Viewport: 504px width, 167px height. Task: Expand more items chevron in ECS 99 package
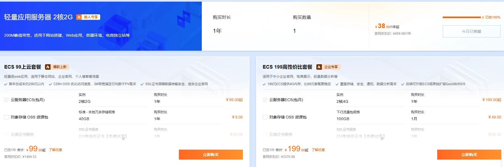coord(123,139)
